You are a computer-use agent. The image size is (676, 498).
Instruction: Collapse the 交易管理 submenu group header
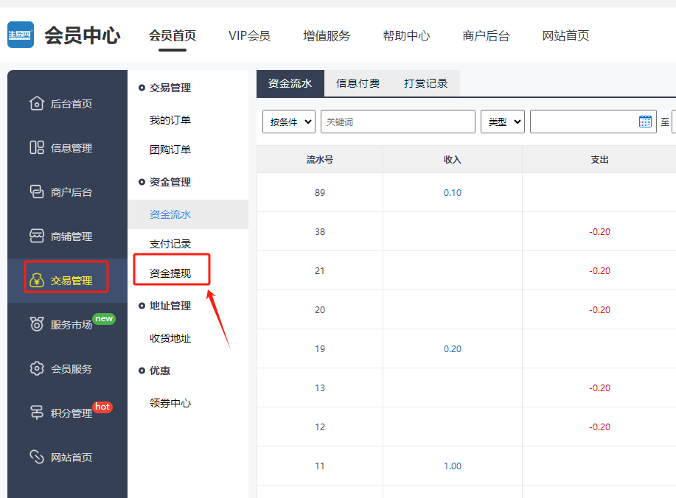pos(170,88)
